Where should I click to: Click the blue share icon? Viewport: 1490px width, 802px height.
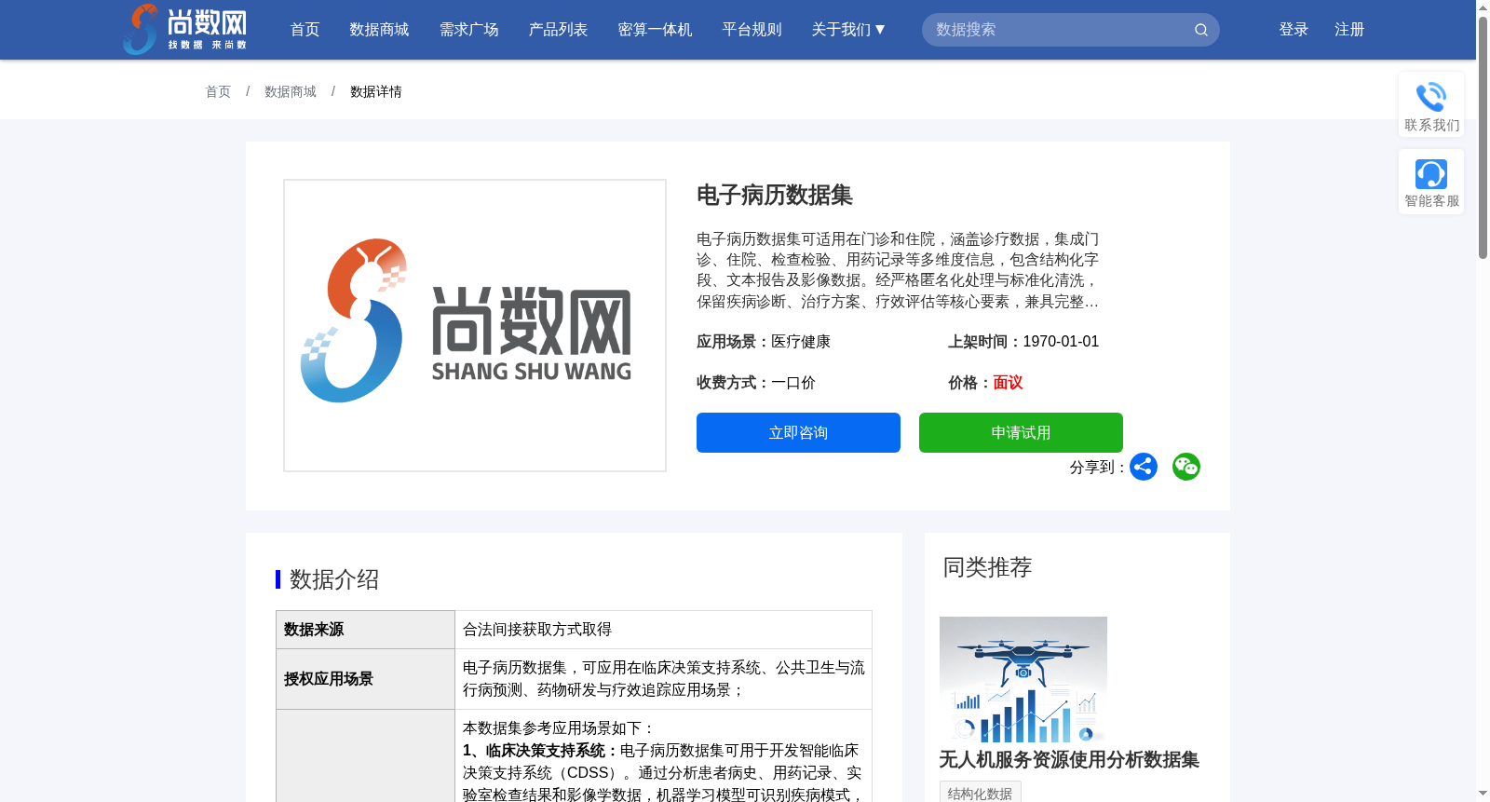click(x=1144, y=467)
